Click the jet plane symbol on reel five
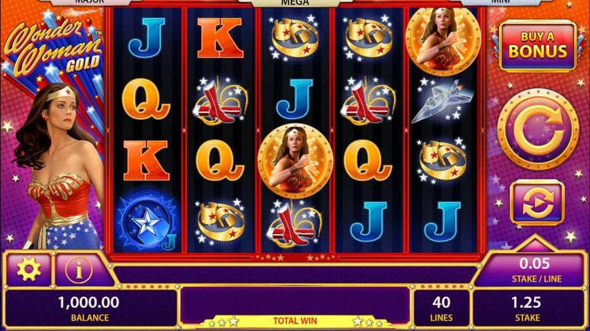590x331 pixels. point(442,101)
